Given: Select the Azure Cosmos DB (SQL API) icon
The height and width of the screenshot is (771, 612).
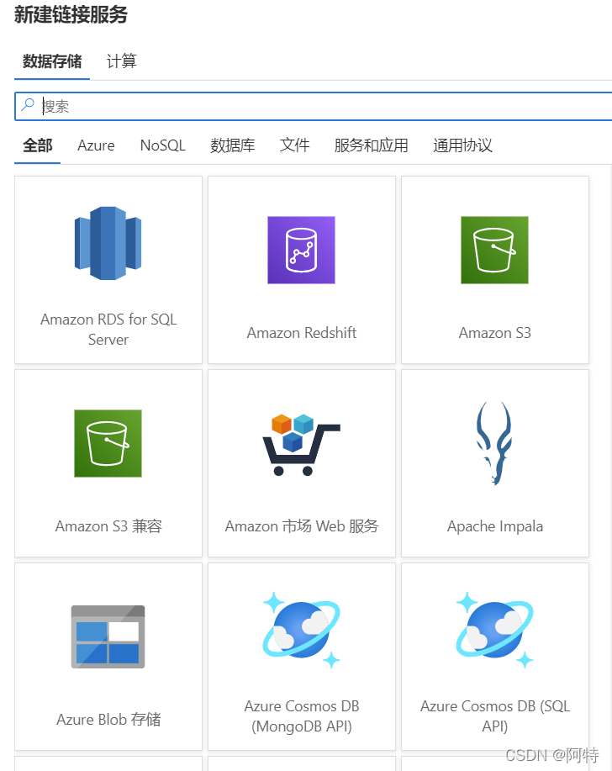Looking at the screenshot, I should click(x=494, y=631).
